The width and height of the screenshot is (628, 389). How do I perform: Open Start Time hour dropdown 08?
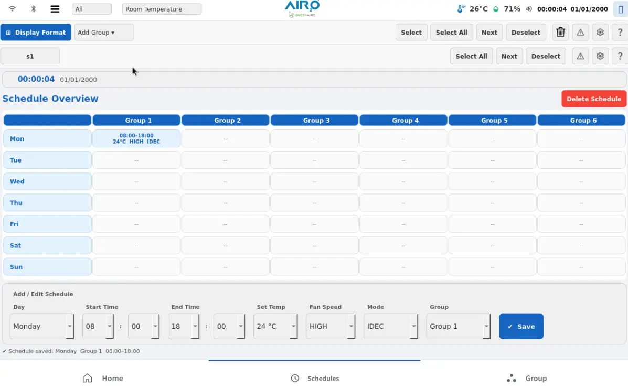click(x=98, y=326)
